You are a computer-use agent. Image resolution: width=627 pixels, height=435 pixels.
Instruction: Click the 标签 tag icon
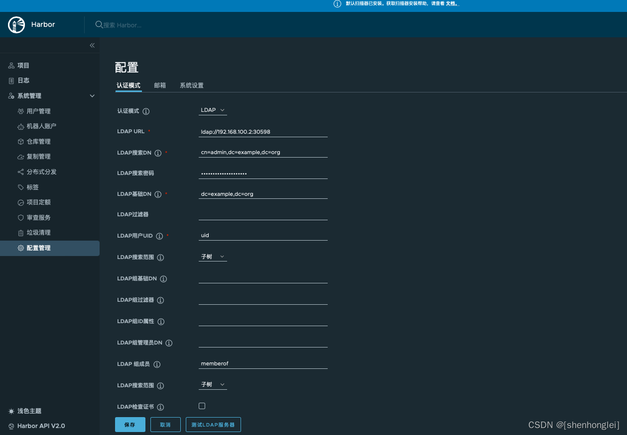click(20, 187)
